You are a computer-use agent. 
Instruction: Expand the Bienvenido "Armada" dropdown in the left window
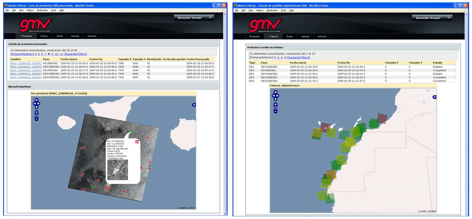pyautogui.click(x=210, y=18)
